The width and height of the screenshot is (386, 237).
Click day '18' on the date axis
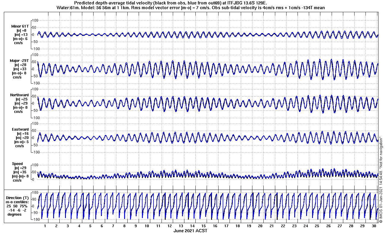tap(238, 226)
